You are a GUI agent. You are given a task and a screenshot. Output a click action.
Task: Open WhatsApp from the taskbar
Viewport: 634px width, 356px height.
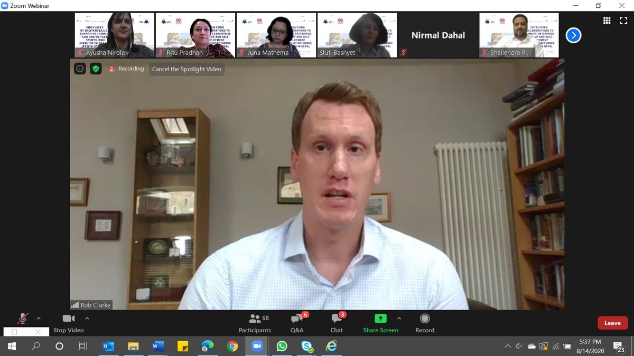point(282,347)
